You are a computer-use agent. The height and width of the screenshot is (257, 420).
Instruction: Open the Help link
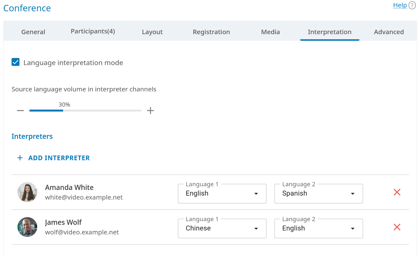pyautogui.click(x=400, y=5)
